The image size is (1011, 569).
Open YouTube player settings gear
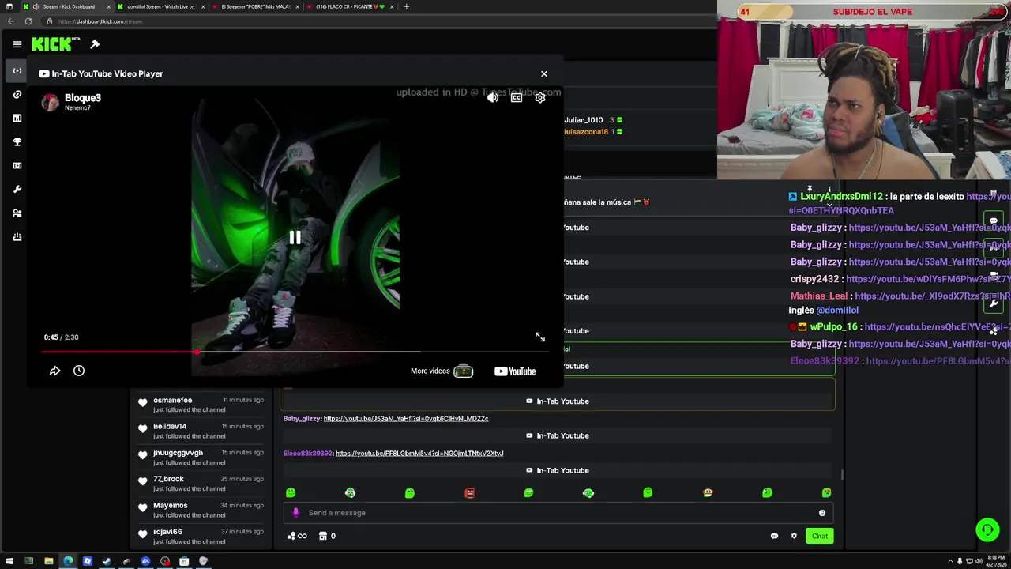[x=540, y=98]
